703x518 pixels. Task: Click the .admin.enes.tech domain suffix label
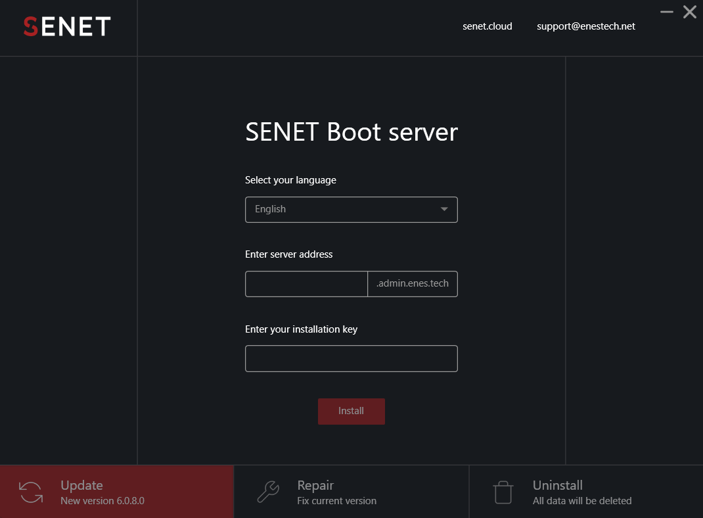click(412, 283)
